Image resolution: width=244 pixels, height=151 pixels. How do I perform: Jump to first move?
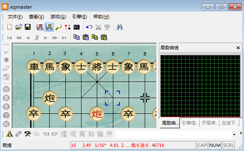(10, 38)
